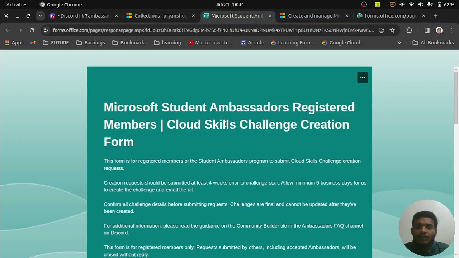Close the Create and manage tab
This screenshot has width=459, height=258.
coord(347,16)
